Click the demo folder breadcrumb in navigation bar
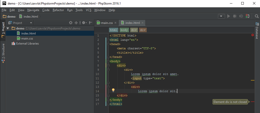The image size is (260, 113). tap(9, 16)
